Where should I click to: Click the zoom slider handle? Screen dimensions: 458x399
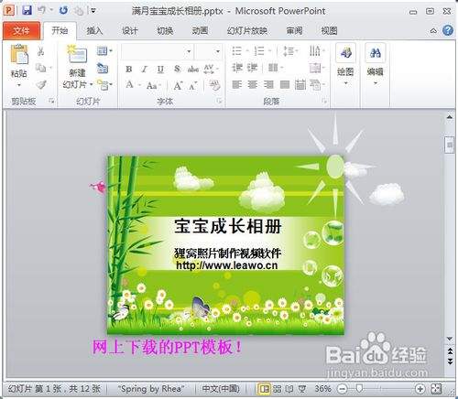360,388
